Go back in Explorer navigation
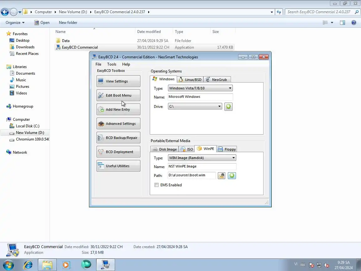Screen dimensions: 361x271 click(5, 12)
